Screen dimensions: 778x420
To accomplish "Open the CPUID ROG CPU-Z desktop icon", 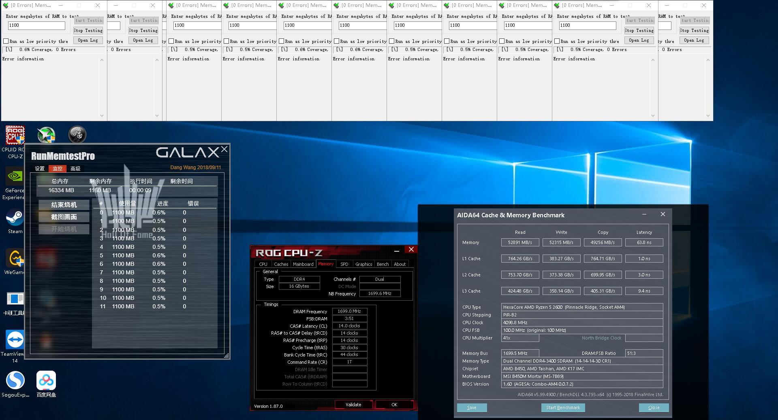I will coord(15,142).
